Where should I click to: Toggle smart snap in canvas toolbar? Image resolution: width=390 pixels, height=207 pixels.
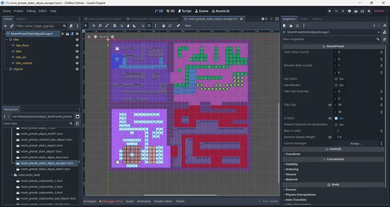tap(143, 26)
